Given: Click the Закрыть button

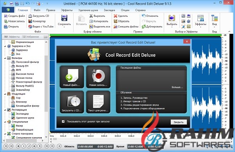Looking at the screenshot, I should (x=179, y=122).
